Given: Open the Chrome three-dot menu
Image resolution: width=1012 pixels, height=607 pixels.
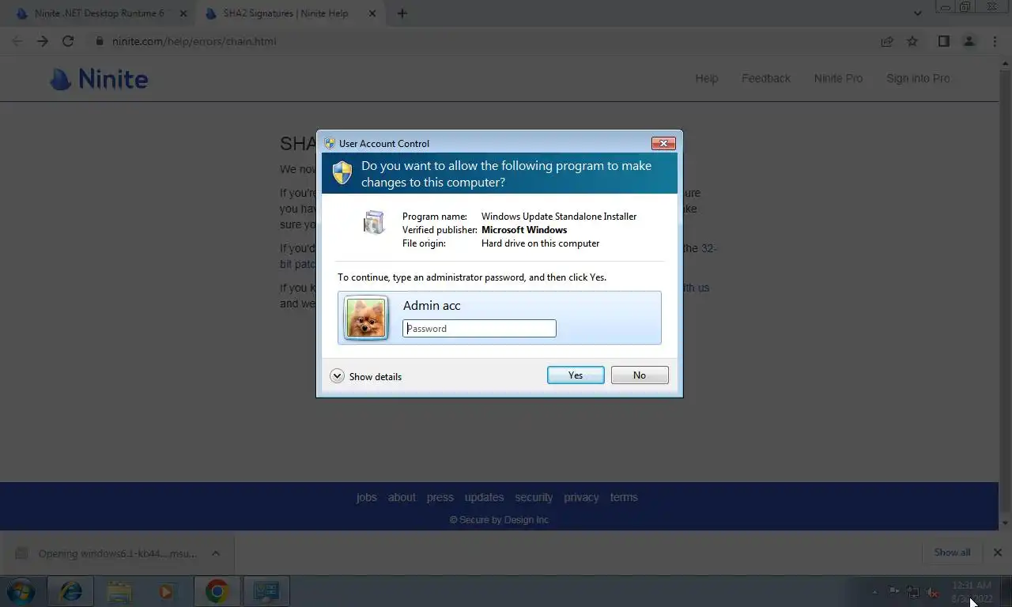Looking at the screenshot, I should pos(995,41).
